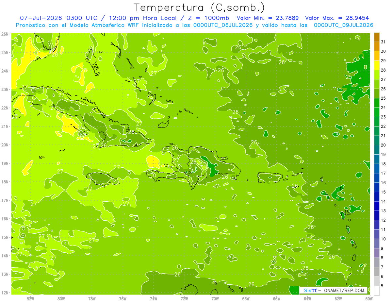Click the color scale label '5'
392x303 pixels.
[x=382, y=286]
